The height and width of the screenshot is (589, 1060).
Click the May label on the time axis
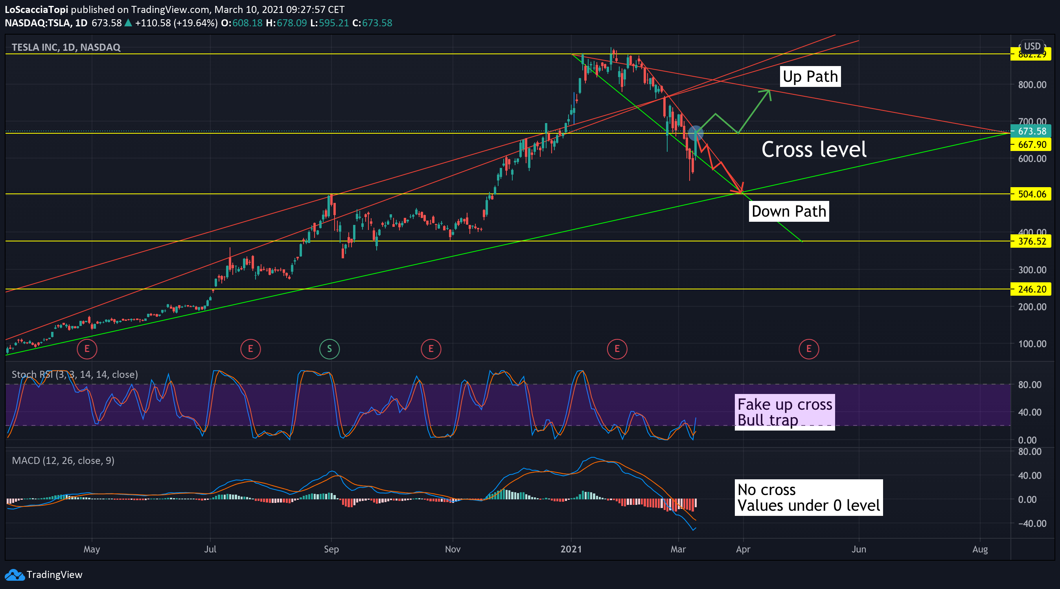coord(92,550)
